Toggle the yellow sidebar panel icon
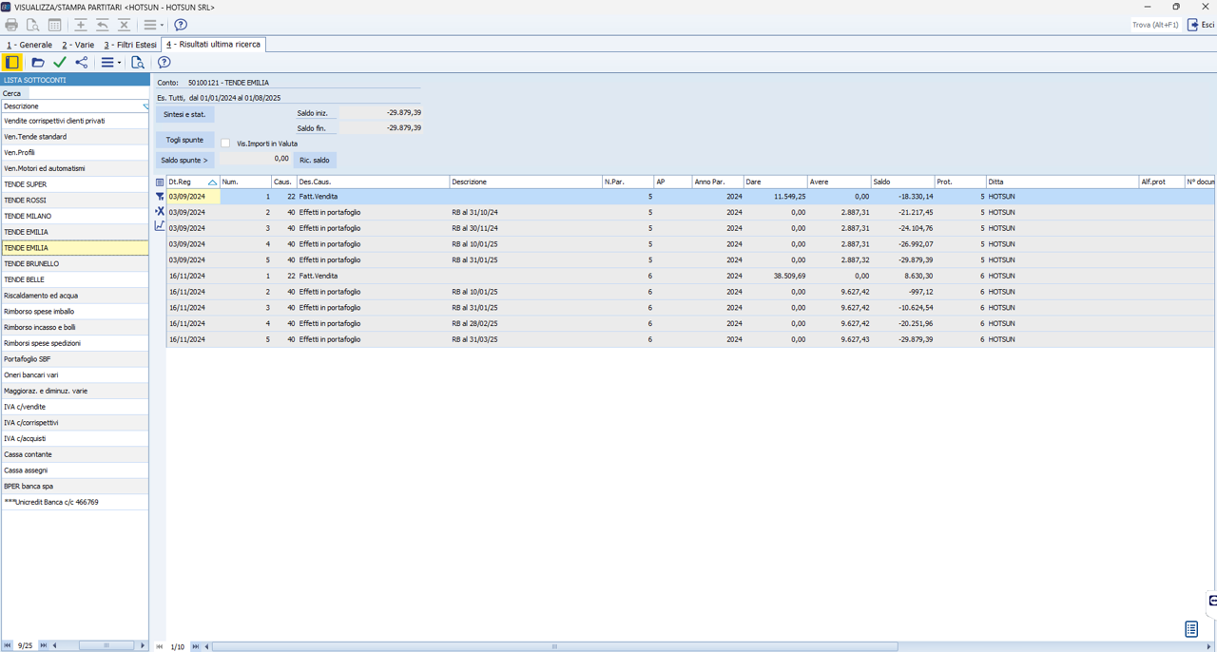 [x=12, y=63]
